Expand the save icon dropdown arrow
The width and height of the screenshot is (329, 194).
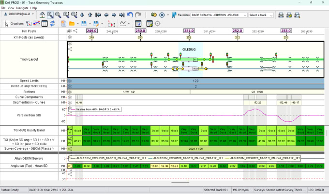point(90,24)
